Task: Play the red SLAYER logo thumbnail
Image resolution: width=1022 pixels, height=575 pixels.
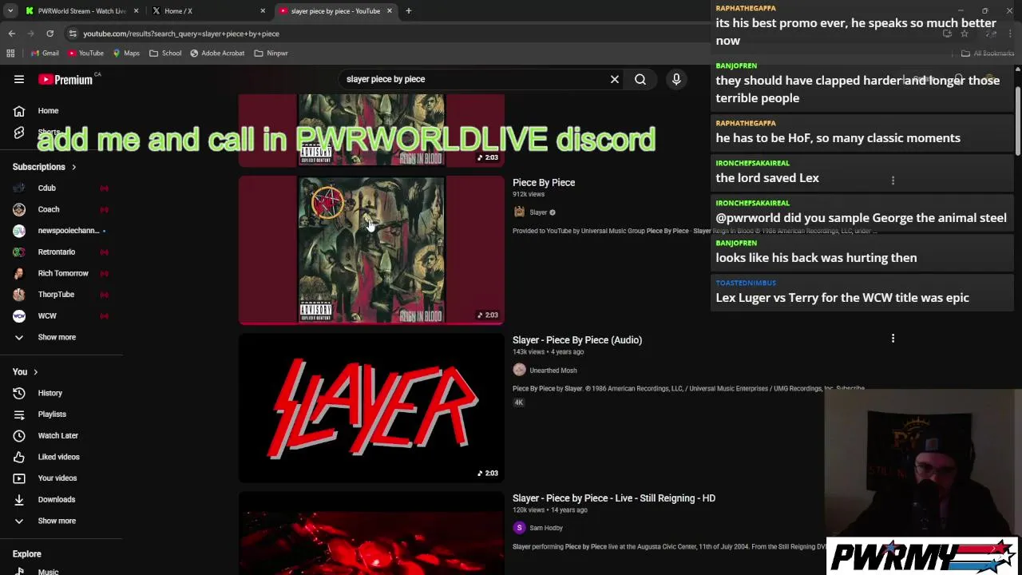Action: [x=371, y=408]
